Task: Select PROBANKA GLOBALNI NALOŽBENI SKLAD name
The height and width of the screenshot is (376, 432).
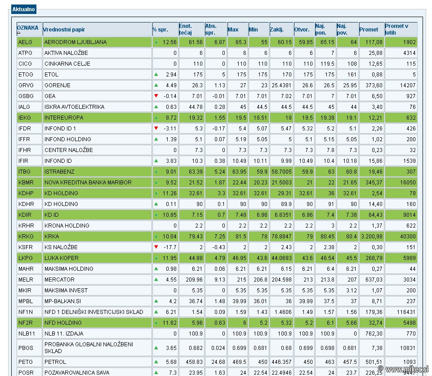Action: pos(89,348)
